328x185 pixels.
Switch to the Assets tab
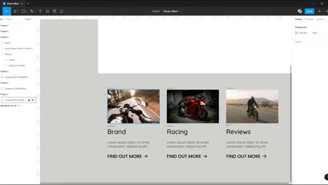point(9,19)
